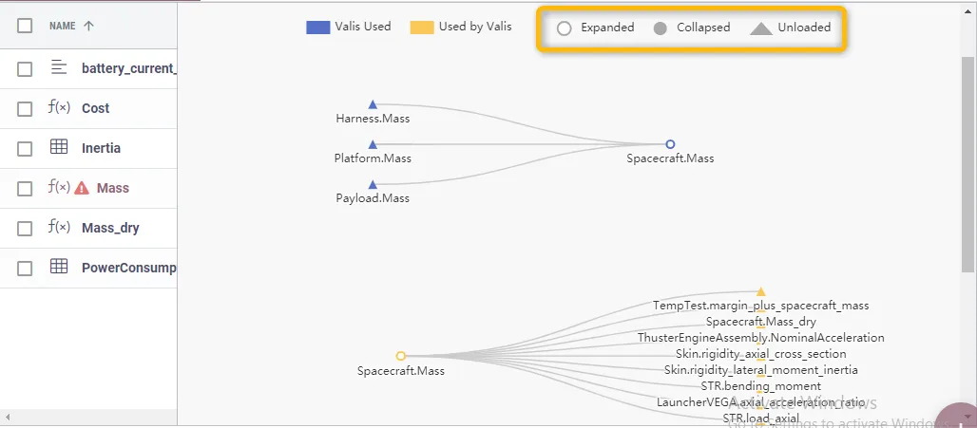Collapse the yellow Spacecraft.Mass source node

[x=401, y=356]
